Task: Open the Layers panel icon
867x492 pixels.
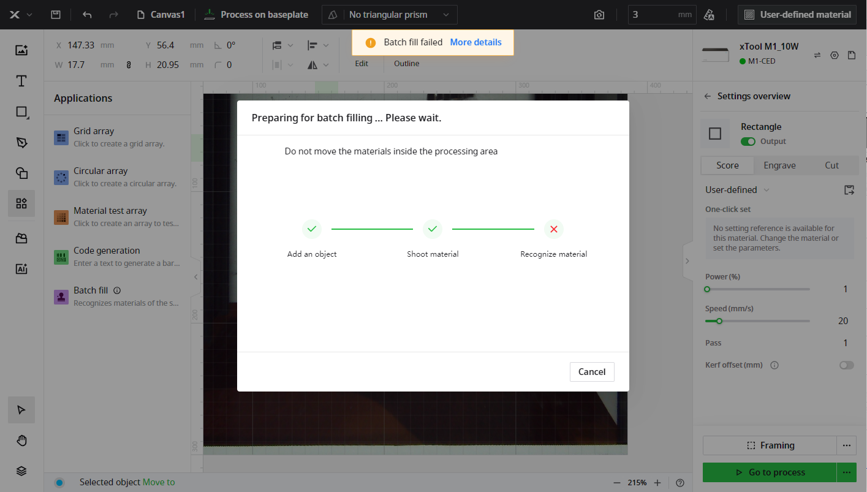Action: (21, 471)
